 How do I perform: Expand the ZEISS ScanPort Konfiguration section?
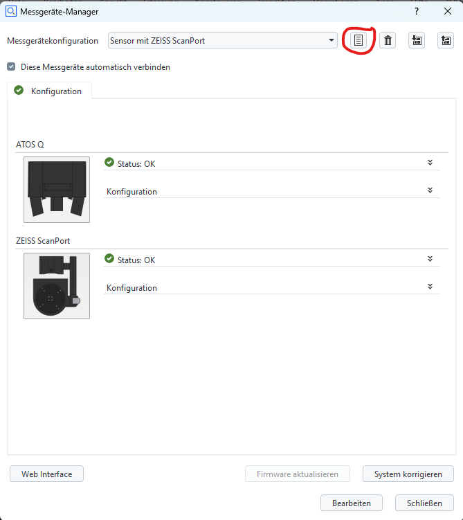pyautogui.click(x=430, y=287)
